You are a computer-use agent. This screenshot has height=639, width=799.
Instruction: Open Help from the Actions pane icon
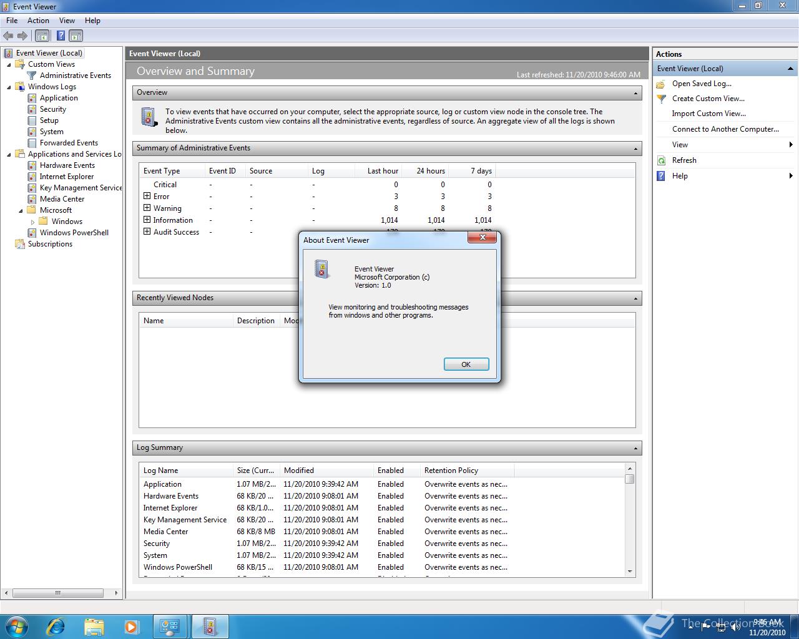(x=660, y=176)
